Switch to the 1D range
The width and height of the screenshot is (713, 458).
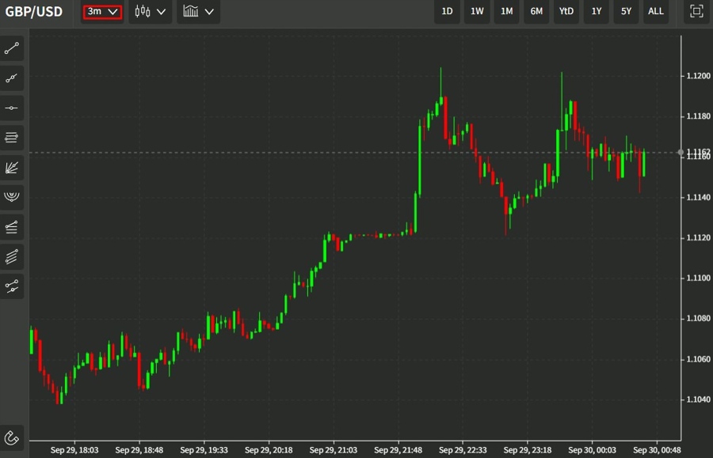pos(447,11)
